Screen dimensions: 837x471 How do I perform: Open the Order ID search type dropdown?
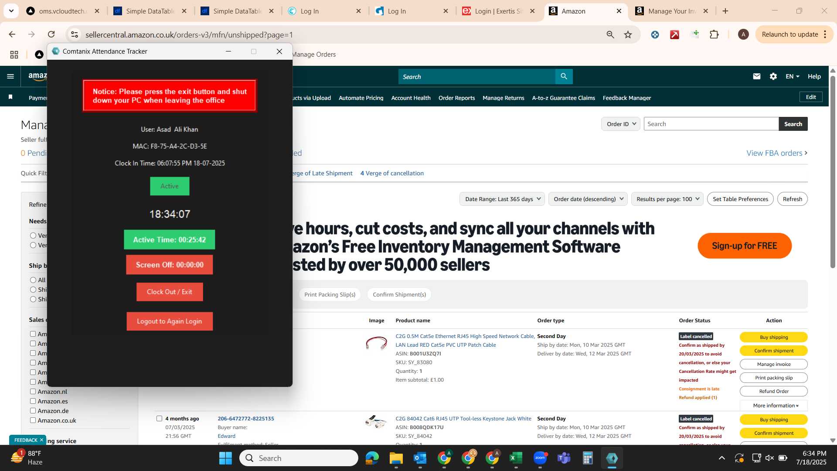[x=620, y=124]
